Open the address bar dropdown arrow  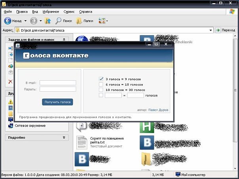pyautogui.click(x=211, y=30)
